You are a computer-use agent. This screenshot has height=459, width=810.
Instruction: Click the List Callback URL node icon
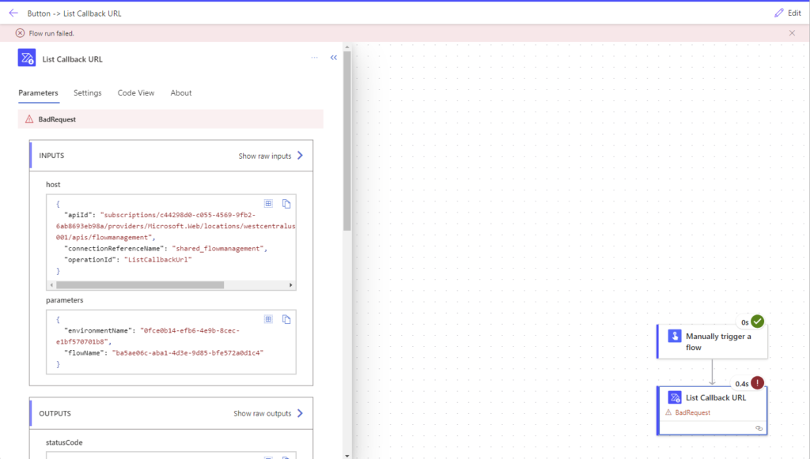coord(675,397)
